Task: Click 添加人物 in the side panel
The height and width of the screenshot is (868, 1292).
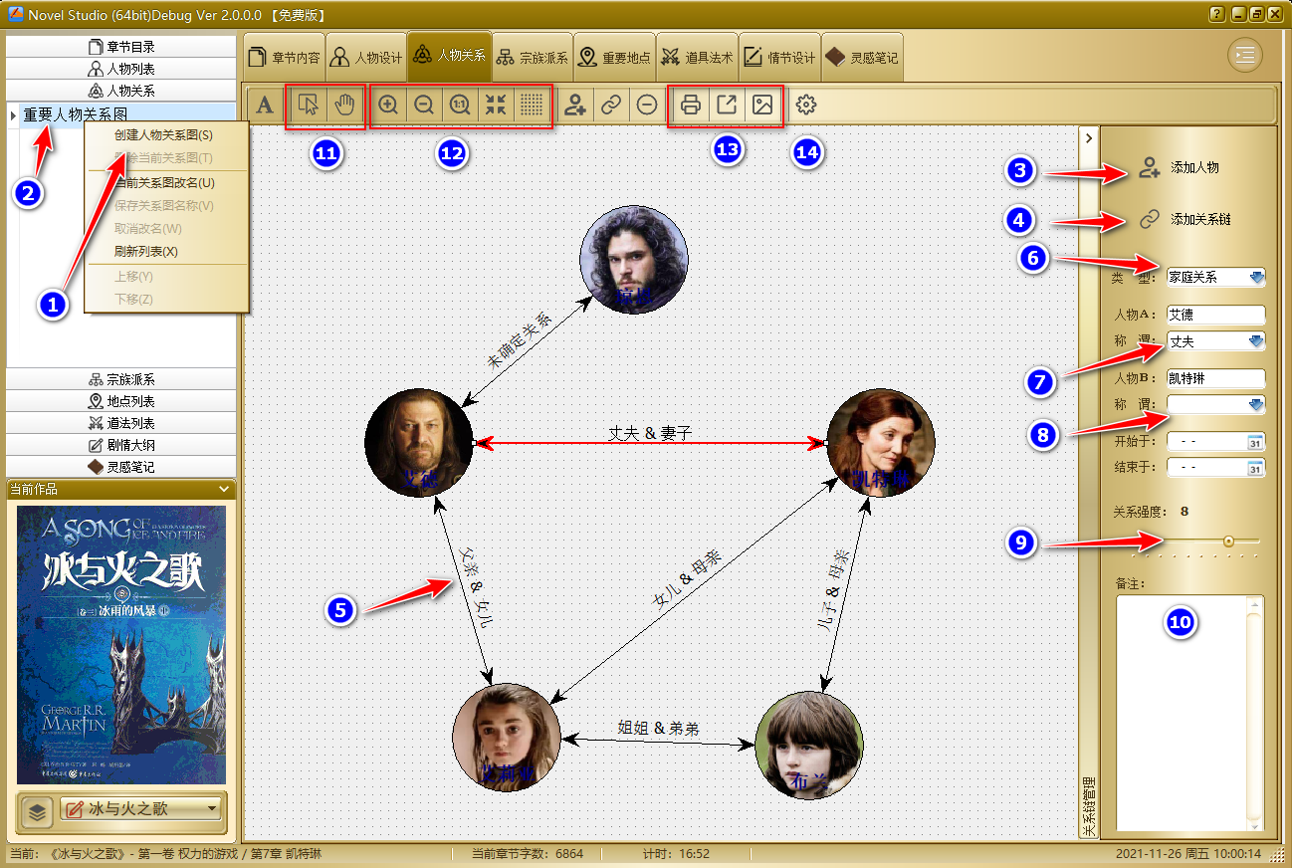Action: tap(1180, 167)
